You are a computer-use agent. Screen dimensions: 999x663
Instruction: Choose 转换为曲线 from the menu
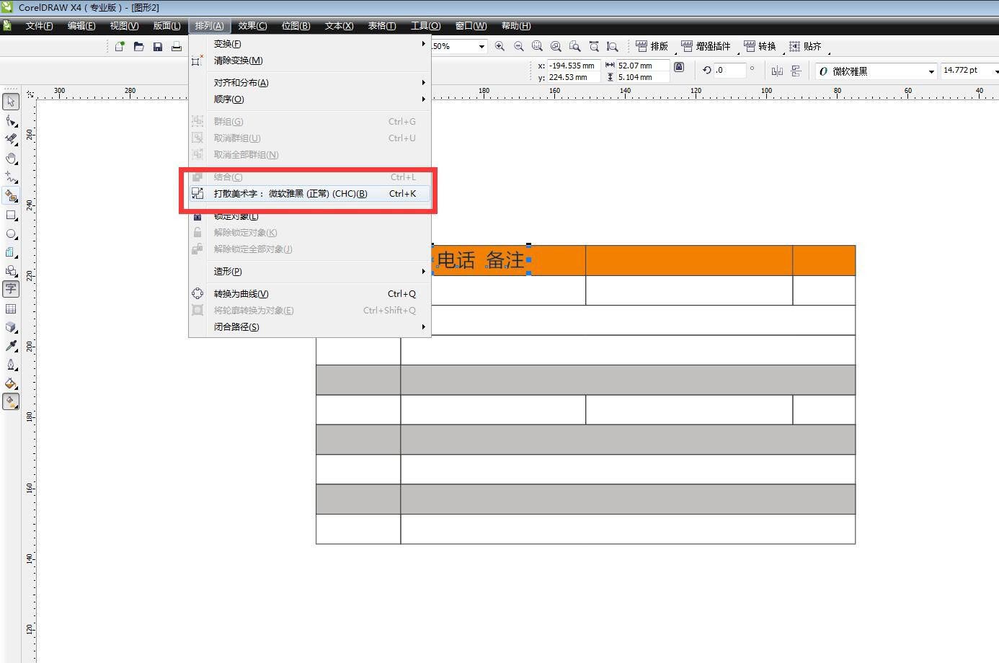pyautogui.click(x=241, y=294)
